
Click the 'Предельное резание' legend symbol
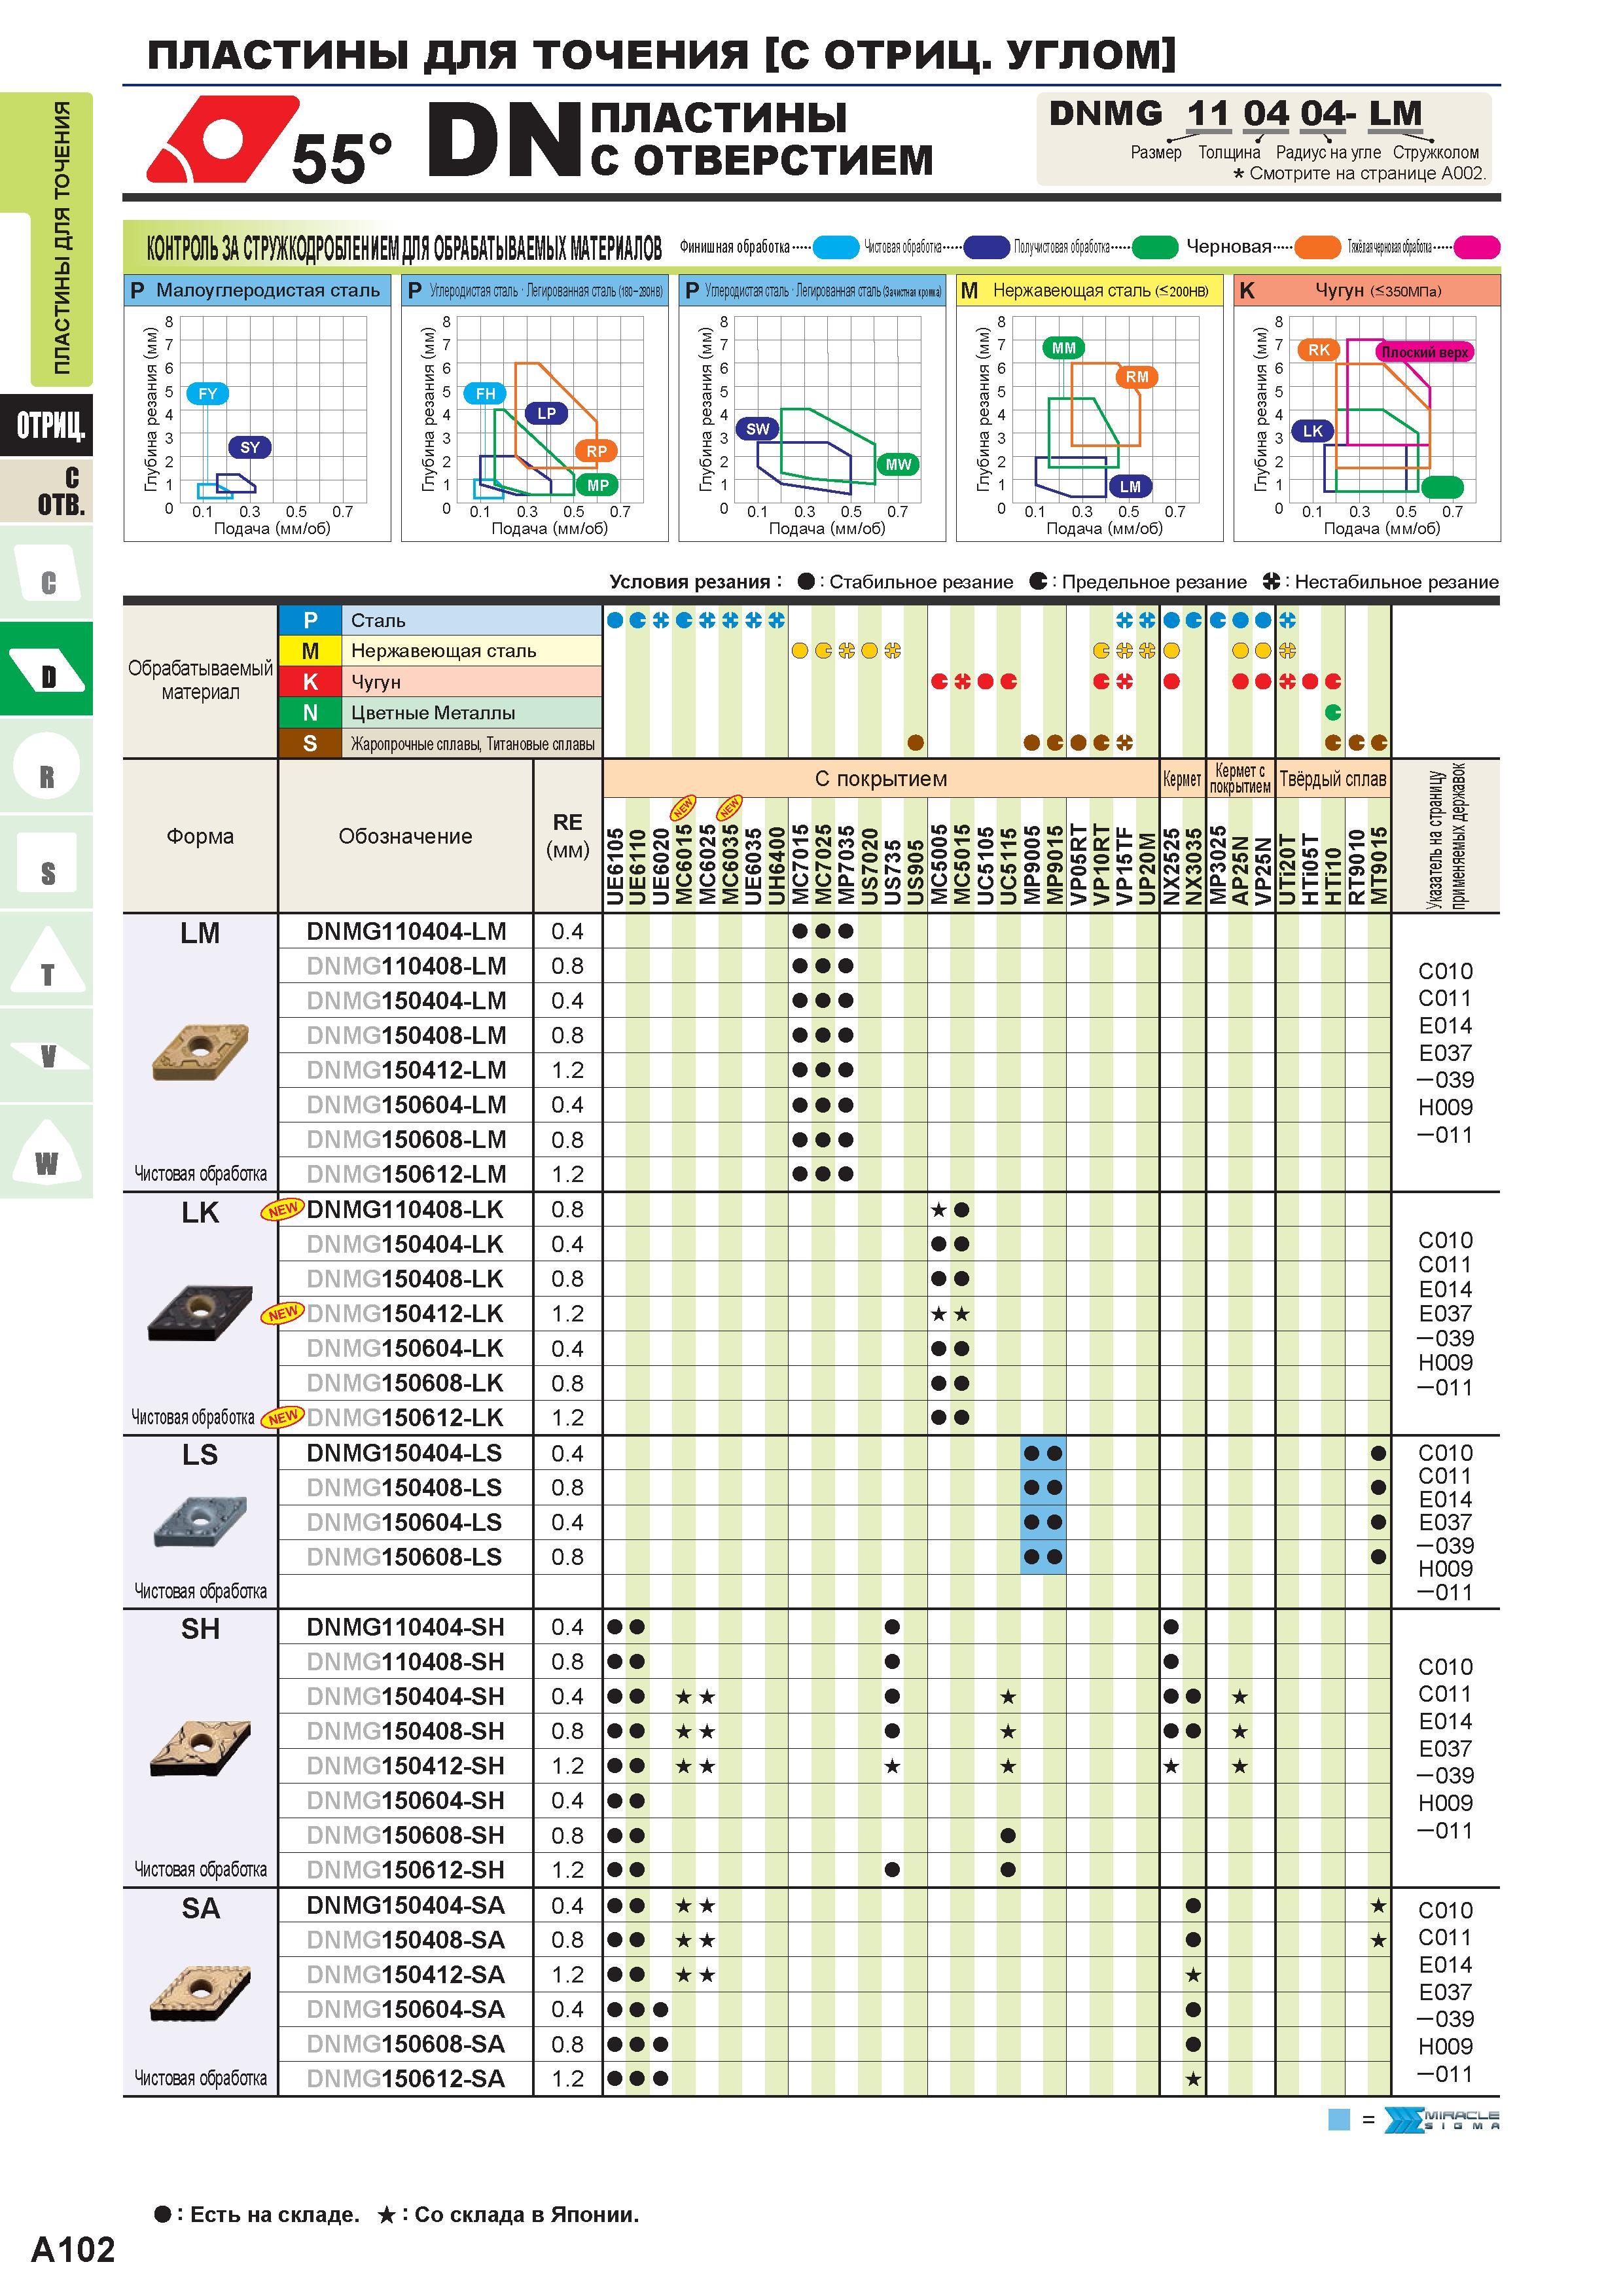(x=1039, y=582)
